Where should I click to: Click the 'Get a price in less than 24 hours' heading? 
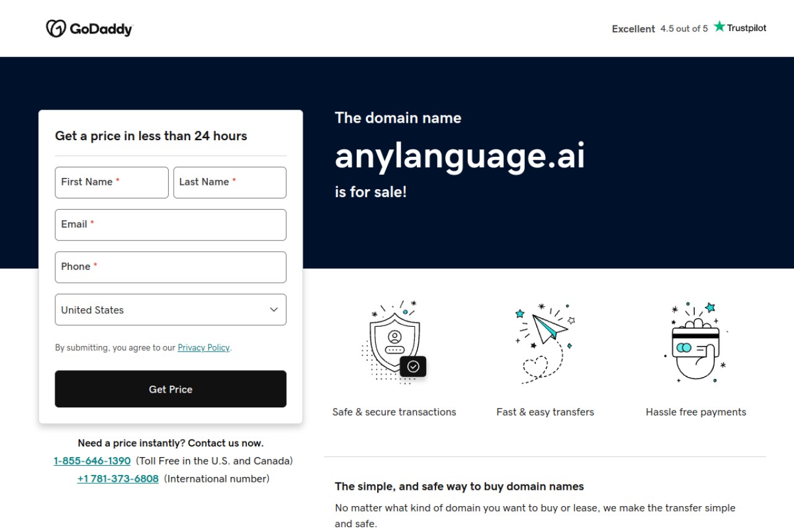[x=151, y=136]
